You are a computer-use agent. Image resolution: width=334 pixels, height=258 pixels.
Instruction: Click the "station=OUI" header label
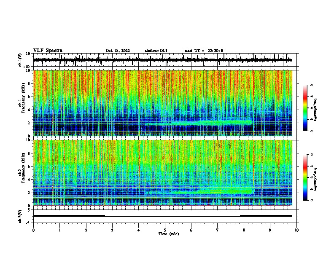[156, 51]
